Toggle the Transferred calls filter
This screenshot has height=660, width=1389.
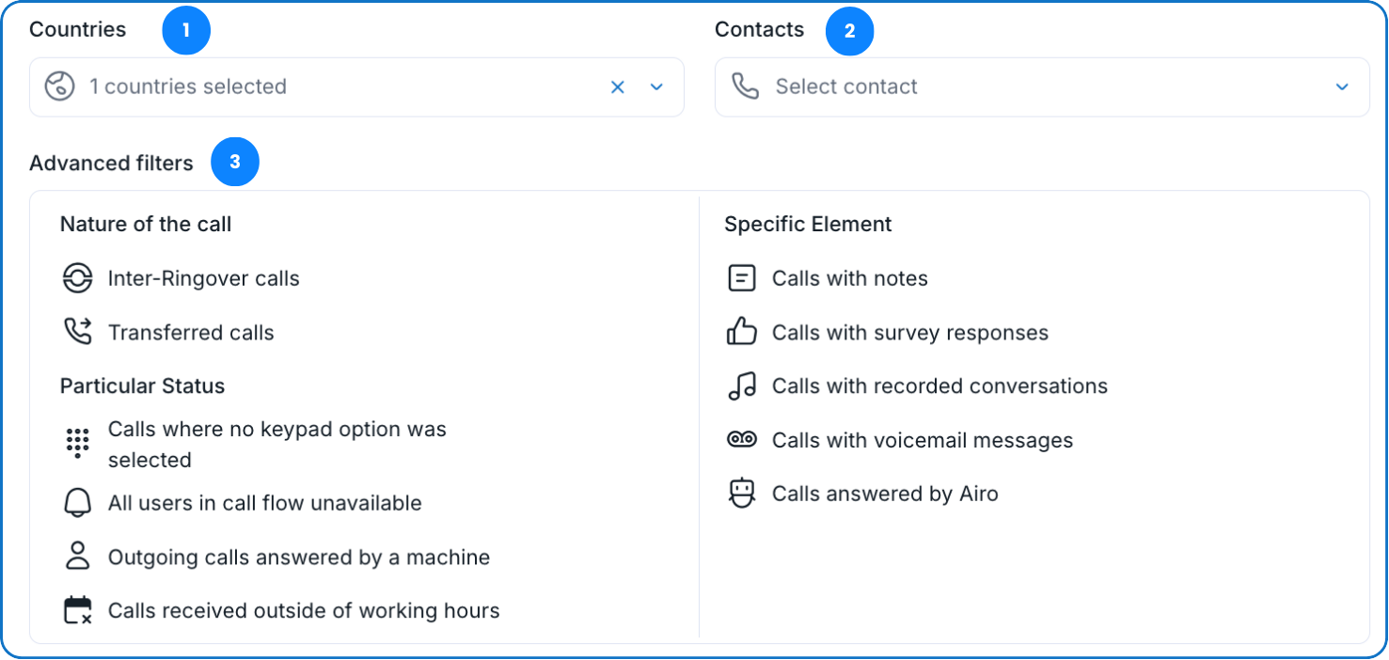point(191,333)
